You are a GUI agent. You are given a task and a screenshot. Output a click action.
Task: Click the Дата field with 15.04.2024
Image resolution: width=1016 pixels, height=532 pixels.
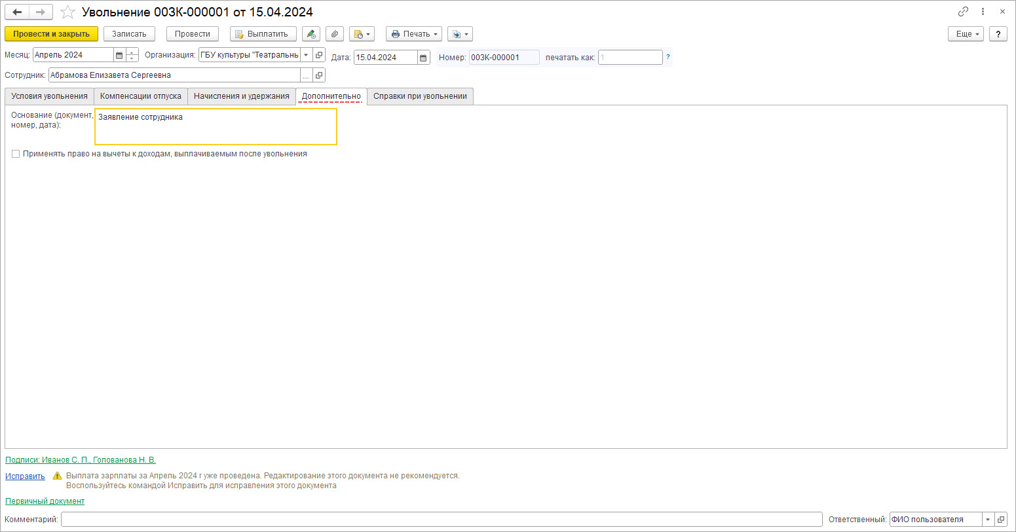[x=386, y=58]
